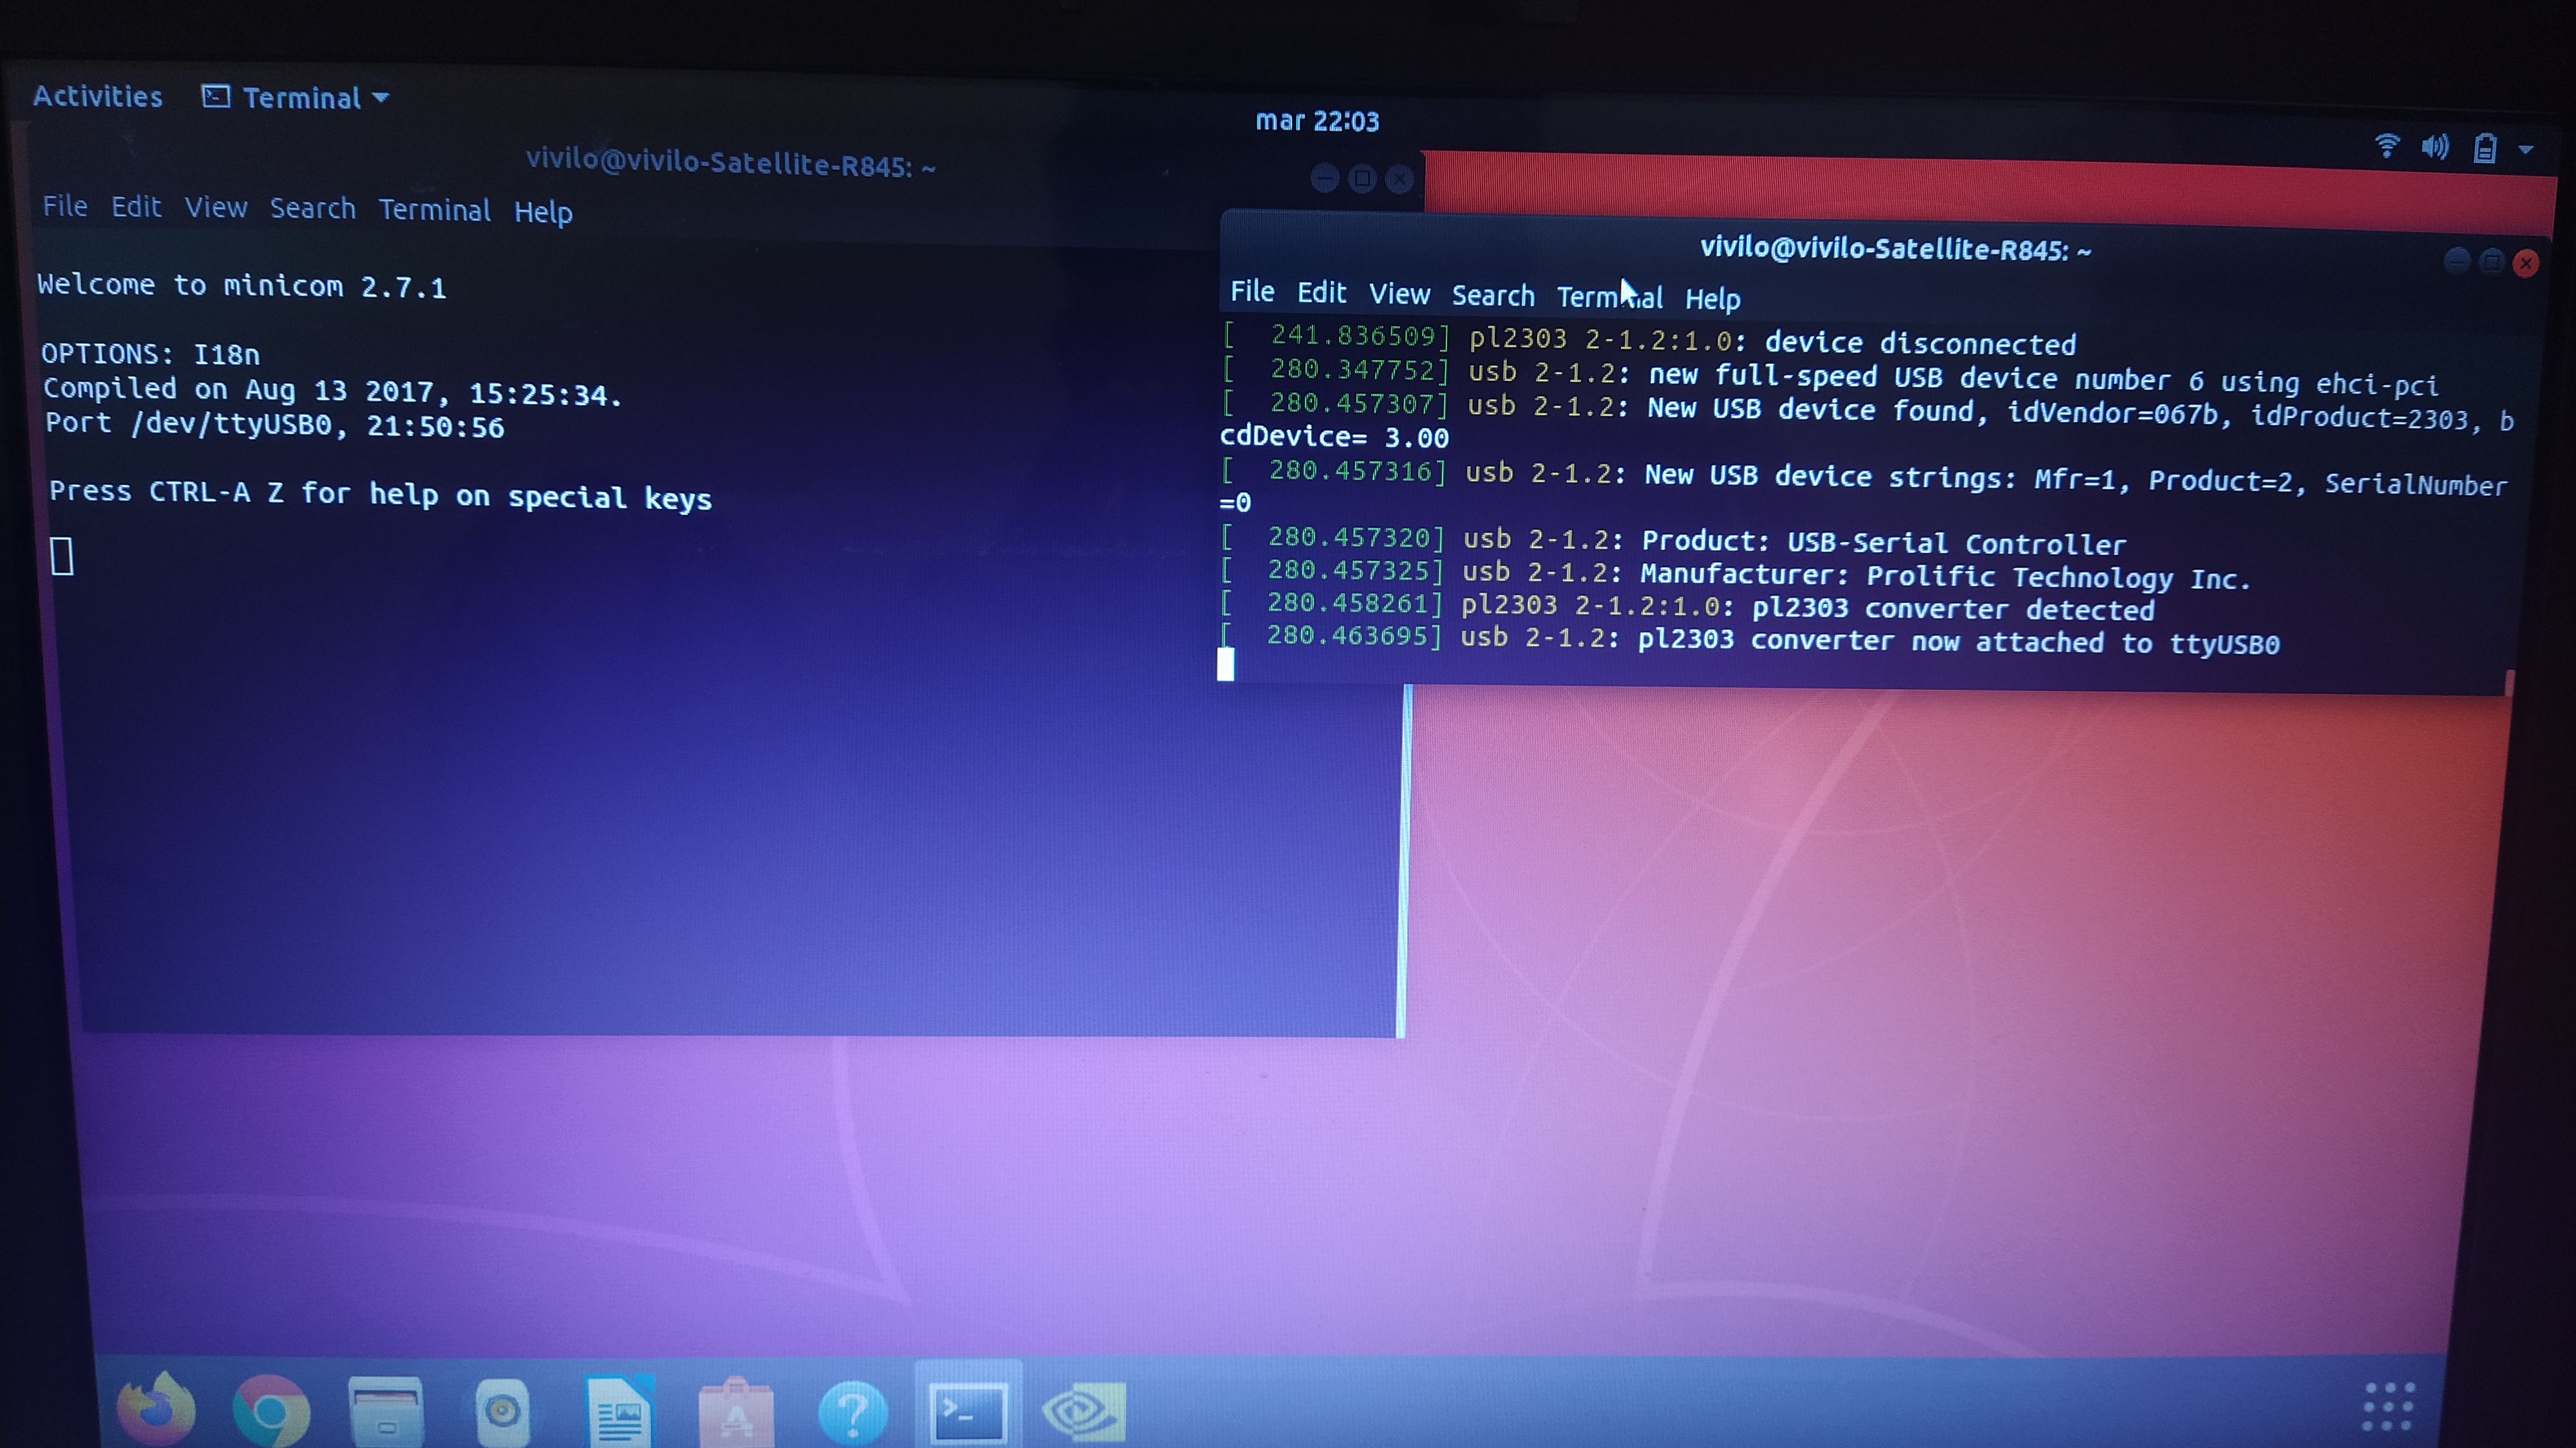2576x1448 pixels.
Task: Open the clock calendar 'mar 22:03'
Action: click(x=1316, y=121)
